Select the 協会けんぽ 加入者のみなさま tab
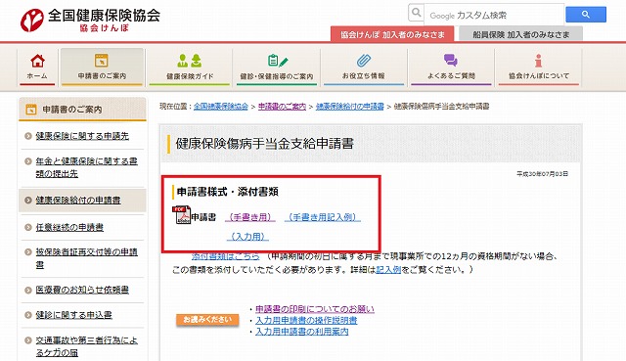This screenshot has height=361, width=626. tap(392, 34)
